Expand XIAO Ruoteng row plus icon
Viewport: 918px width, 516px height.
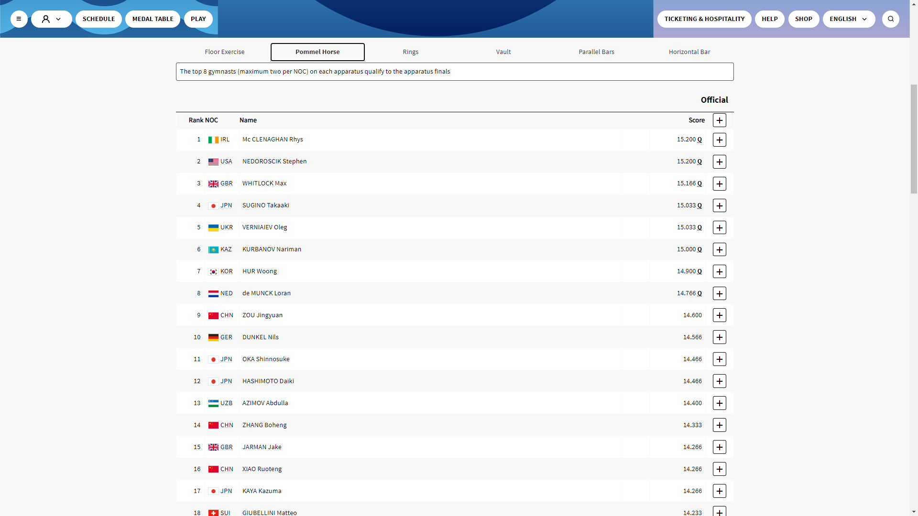point(719,469)
